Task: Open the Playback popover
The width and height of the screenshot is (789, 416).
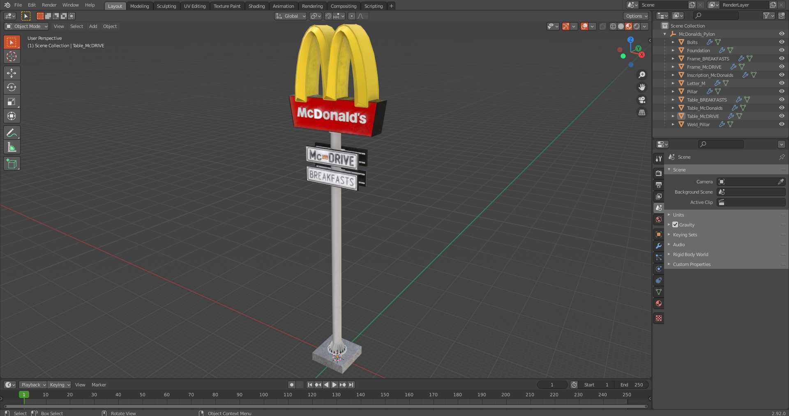Action: click(x=33, y=385)
